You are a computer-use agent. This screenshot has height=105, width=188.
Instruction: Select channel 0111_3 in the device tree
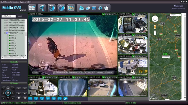click(13, 41)
